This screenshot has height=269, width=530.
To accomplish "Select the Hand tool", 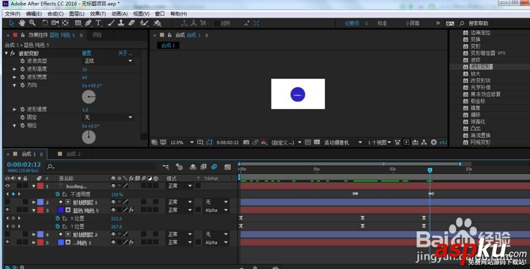I will (22, 23).
